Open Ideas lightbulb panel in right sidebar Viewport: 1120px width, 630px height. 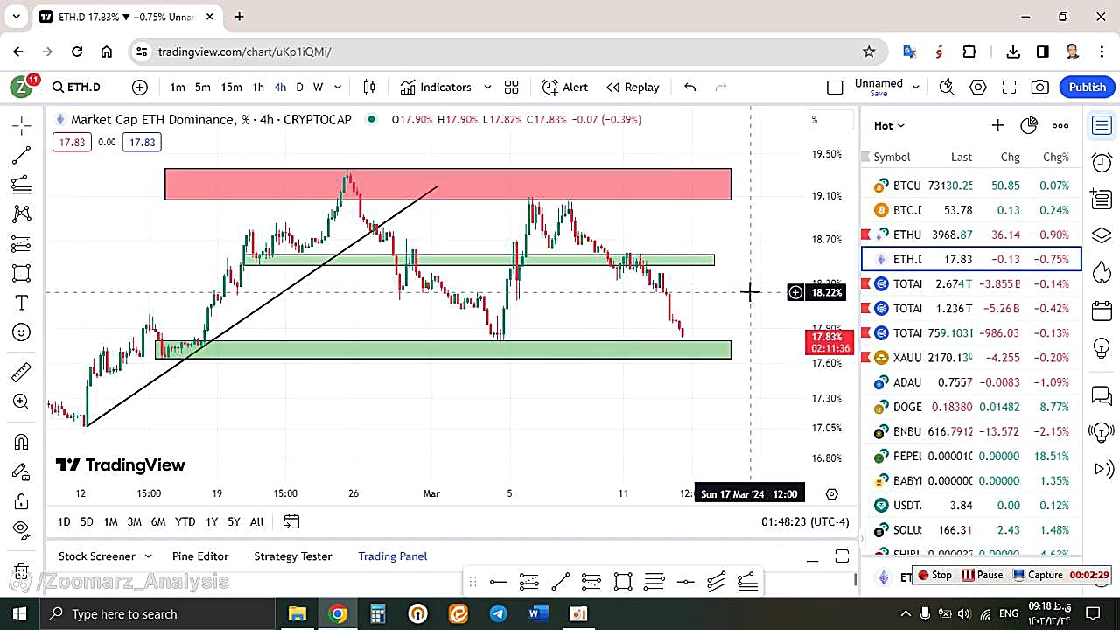[1102, 347]
